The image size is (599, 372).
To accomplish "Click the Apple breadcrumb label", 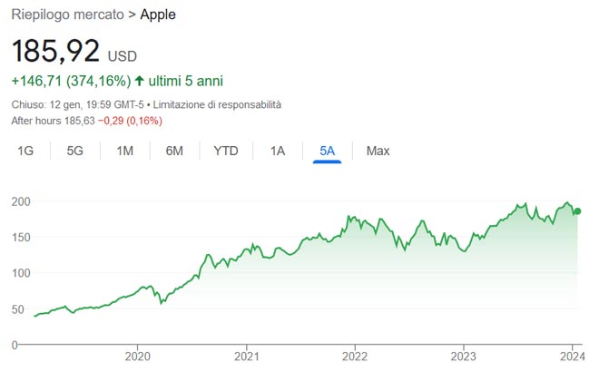I will click(158, 15).
